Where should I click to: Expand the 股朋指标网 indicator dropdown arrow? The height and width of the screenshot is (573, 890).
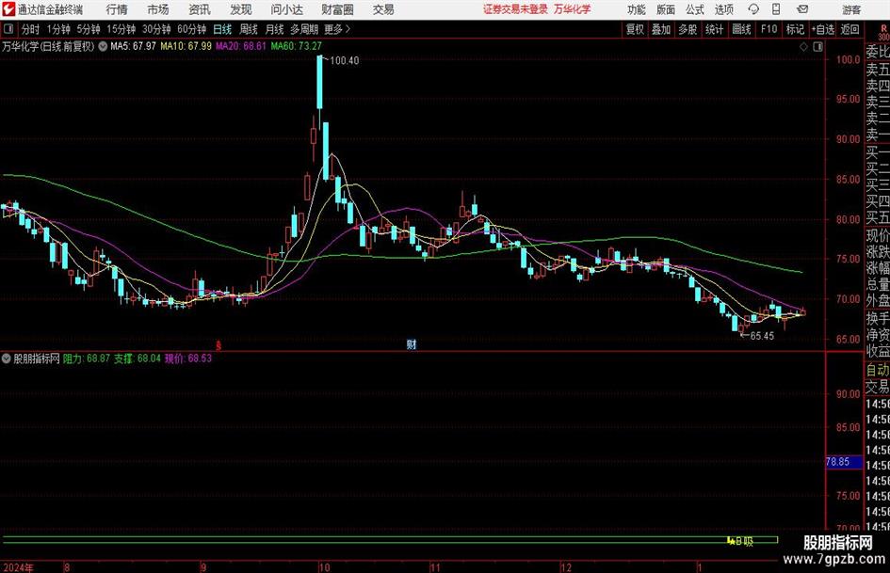(7, 358)
